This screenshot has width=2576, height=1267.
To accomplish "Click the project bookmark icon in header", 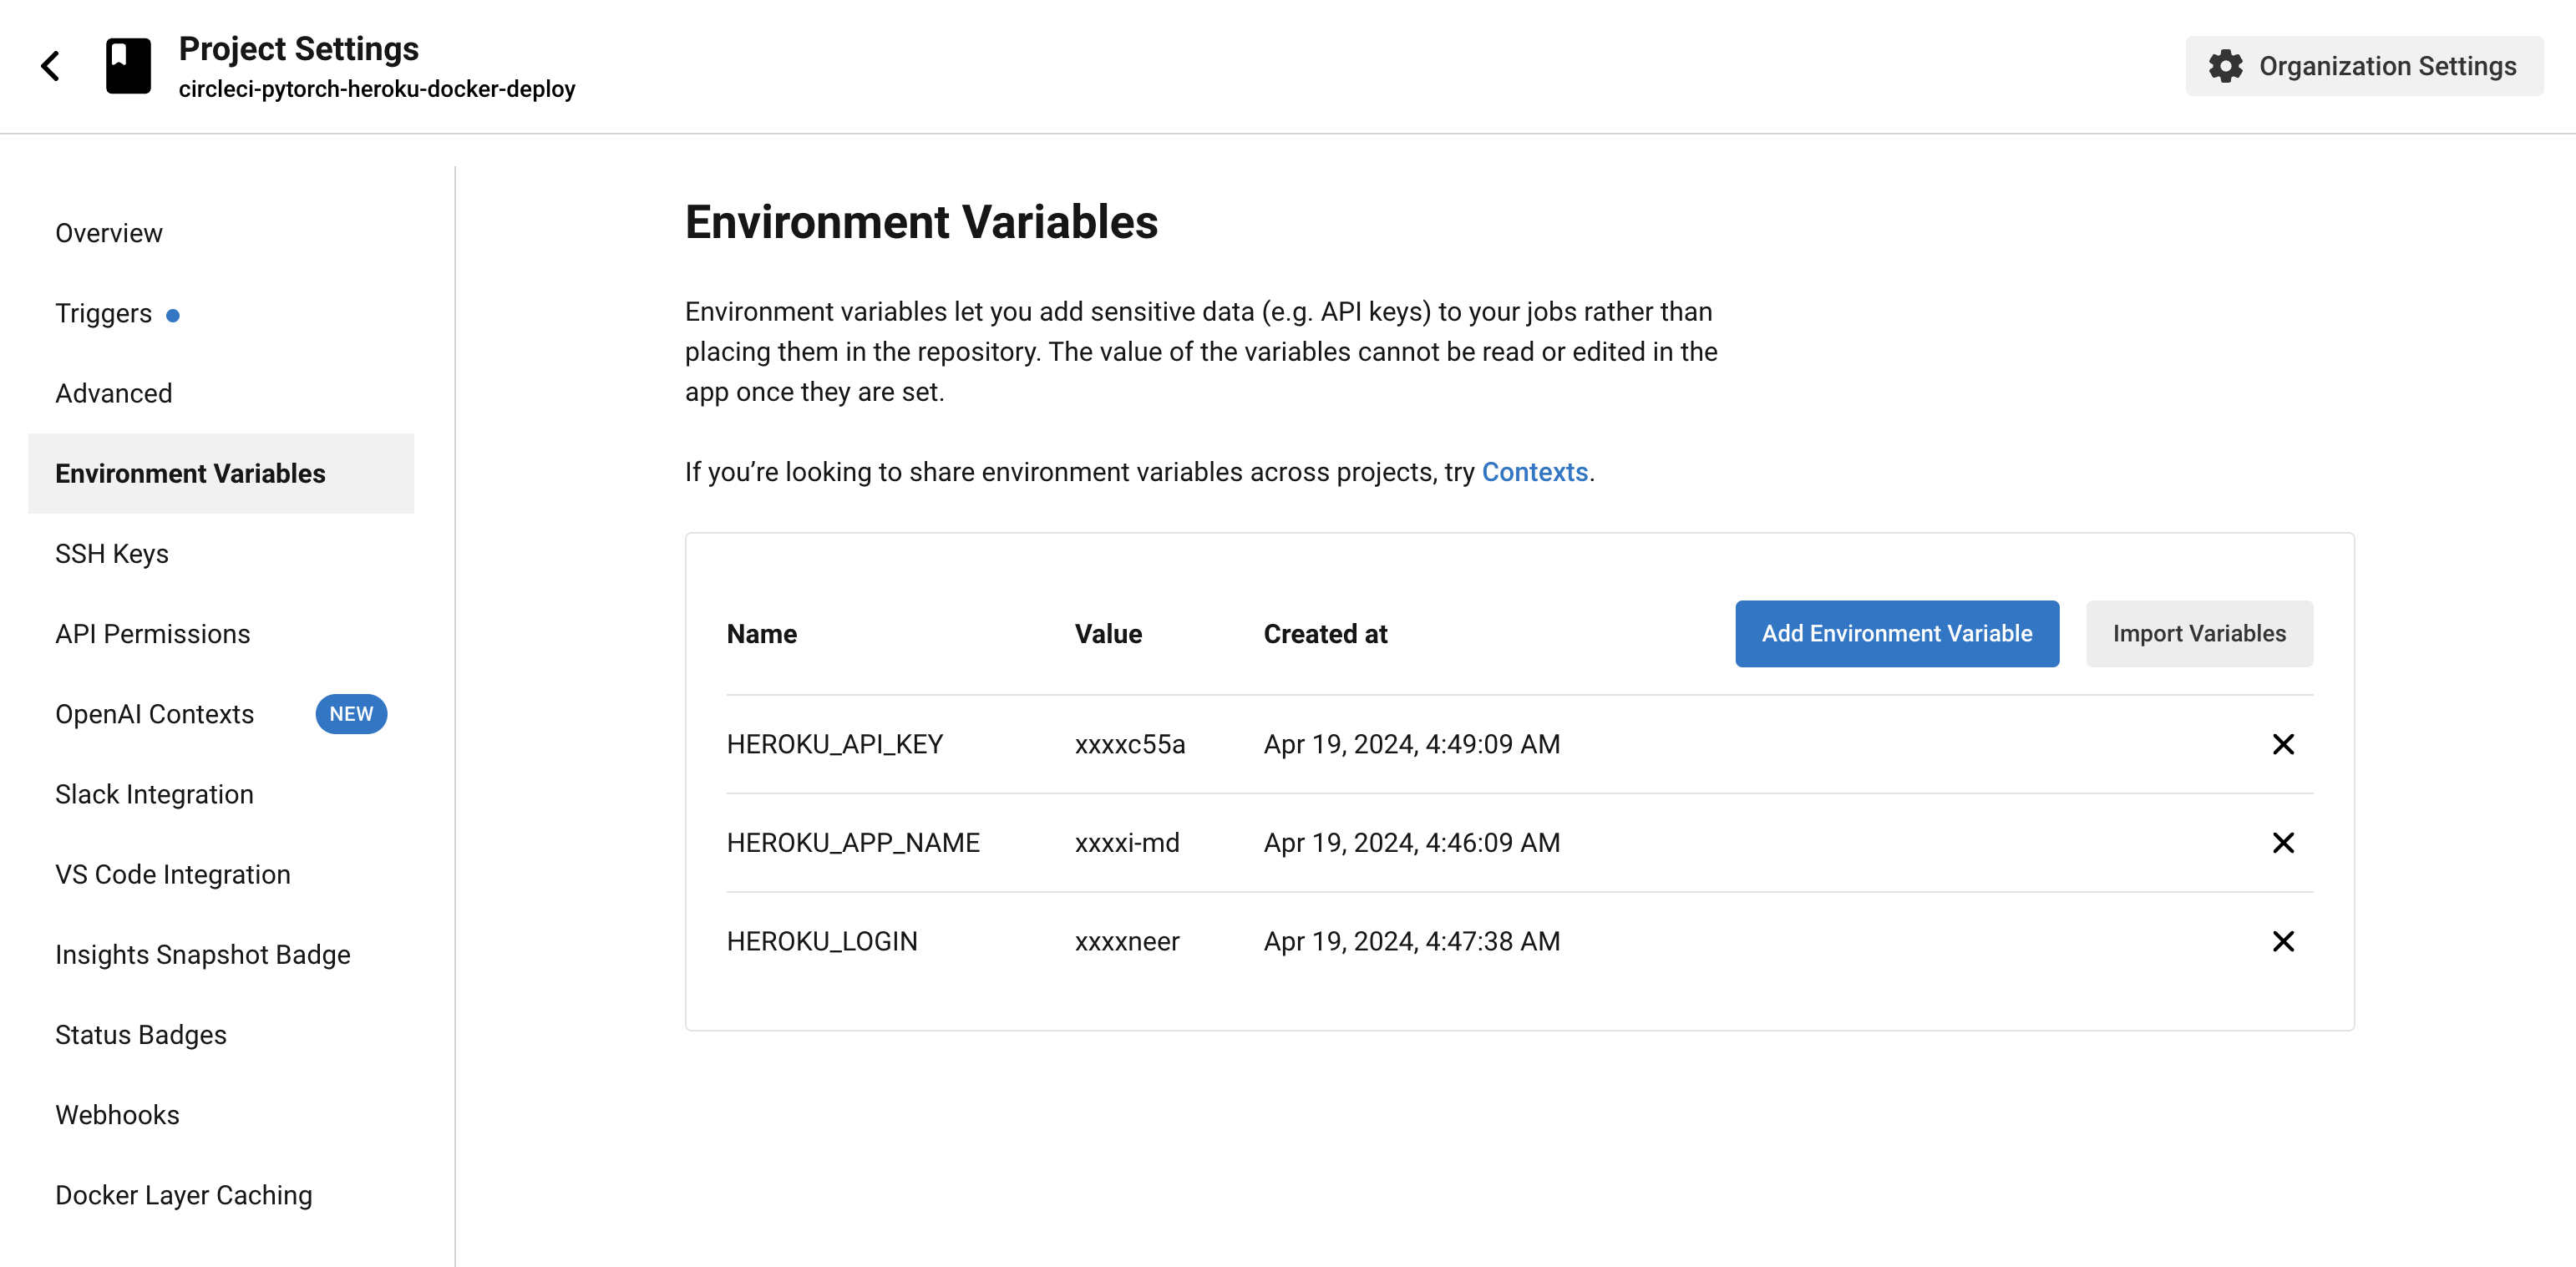I will click(x=128, y=65).
